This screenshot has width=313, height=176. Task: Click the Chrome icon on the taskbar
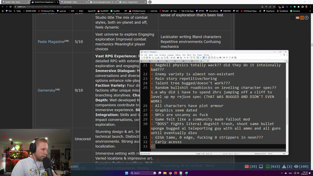pos(170,173)
